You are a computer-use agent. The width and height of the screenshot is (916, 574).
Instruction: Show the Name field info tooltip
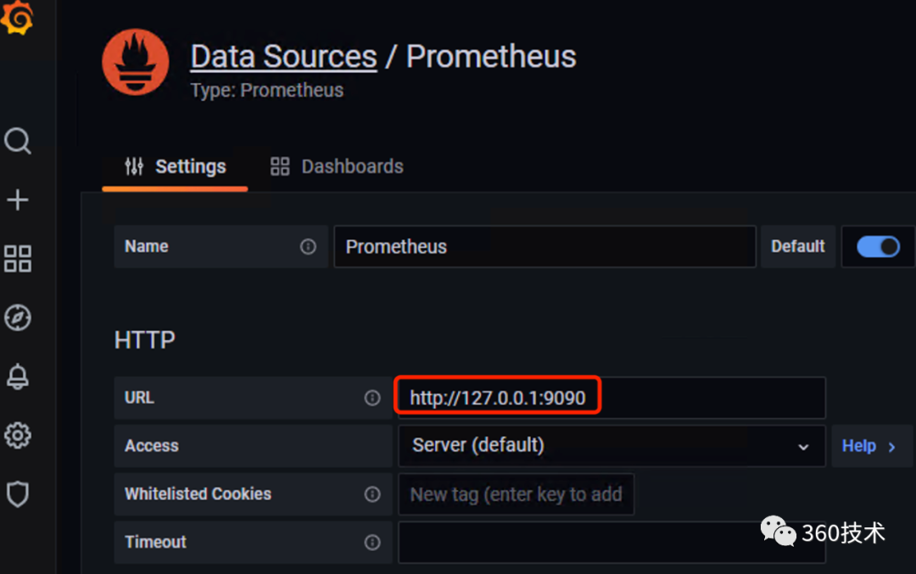[308, 247]
